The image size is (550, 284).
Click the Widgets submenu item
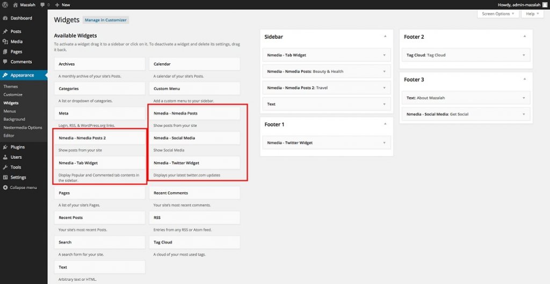click(x=11, y=103)
